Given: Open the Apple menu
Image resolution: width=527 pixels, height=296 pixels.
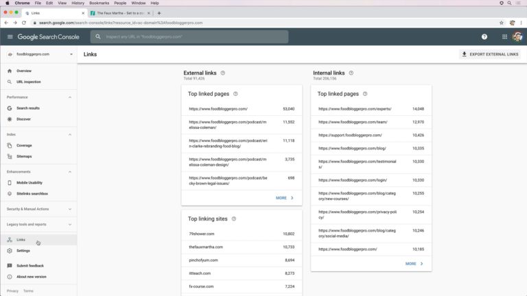Looking at the screenshot, I should click(x=7, y=3).
